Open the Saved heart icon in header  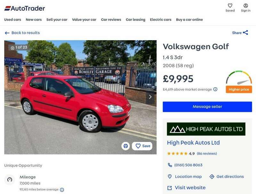coord(230,6)
